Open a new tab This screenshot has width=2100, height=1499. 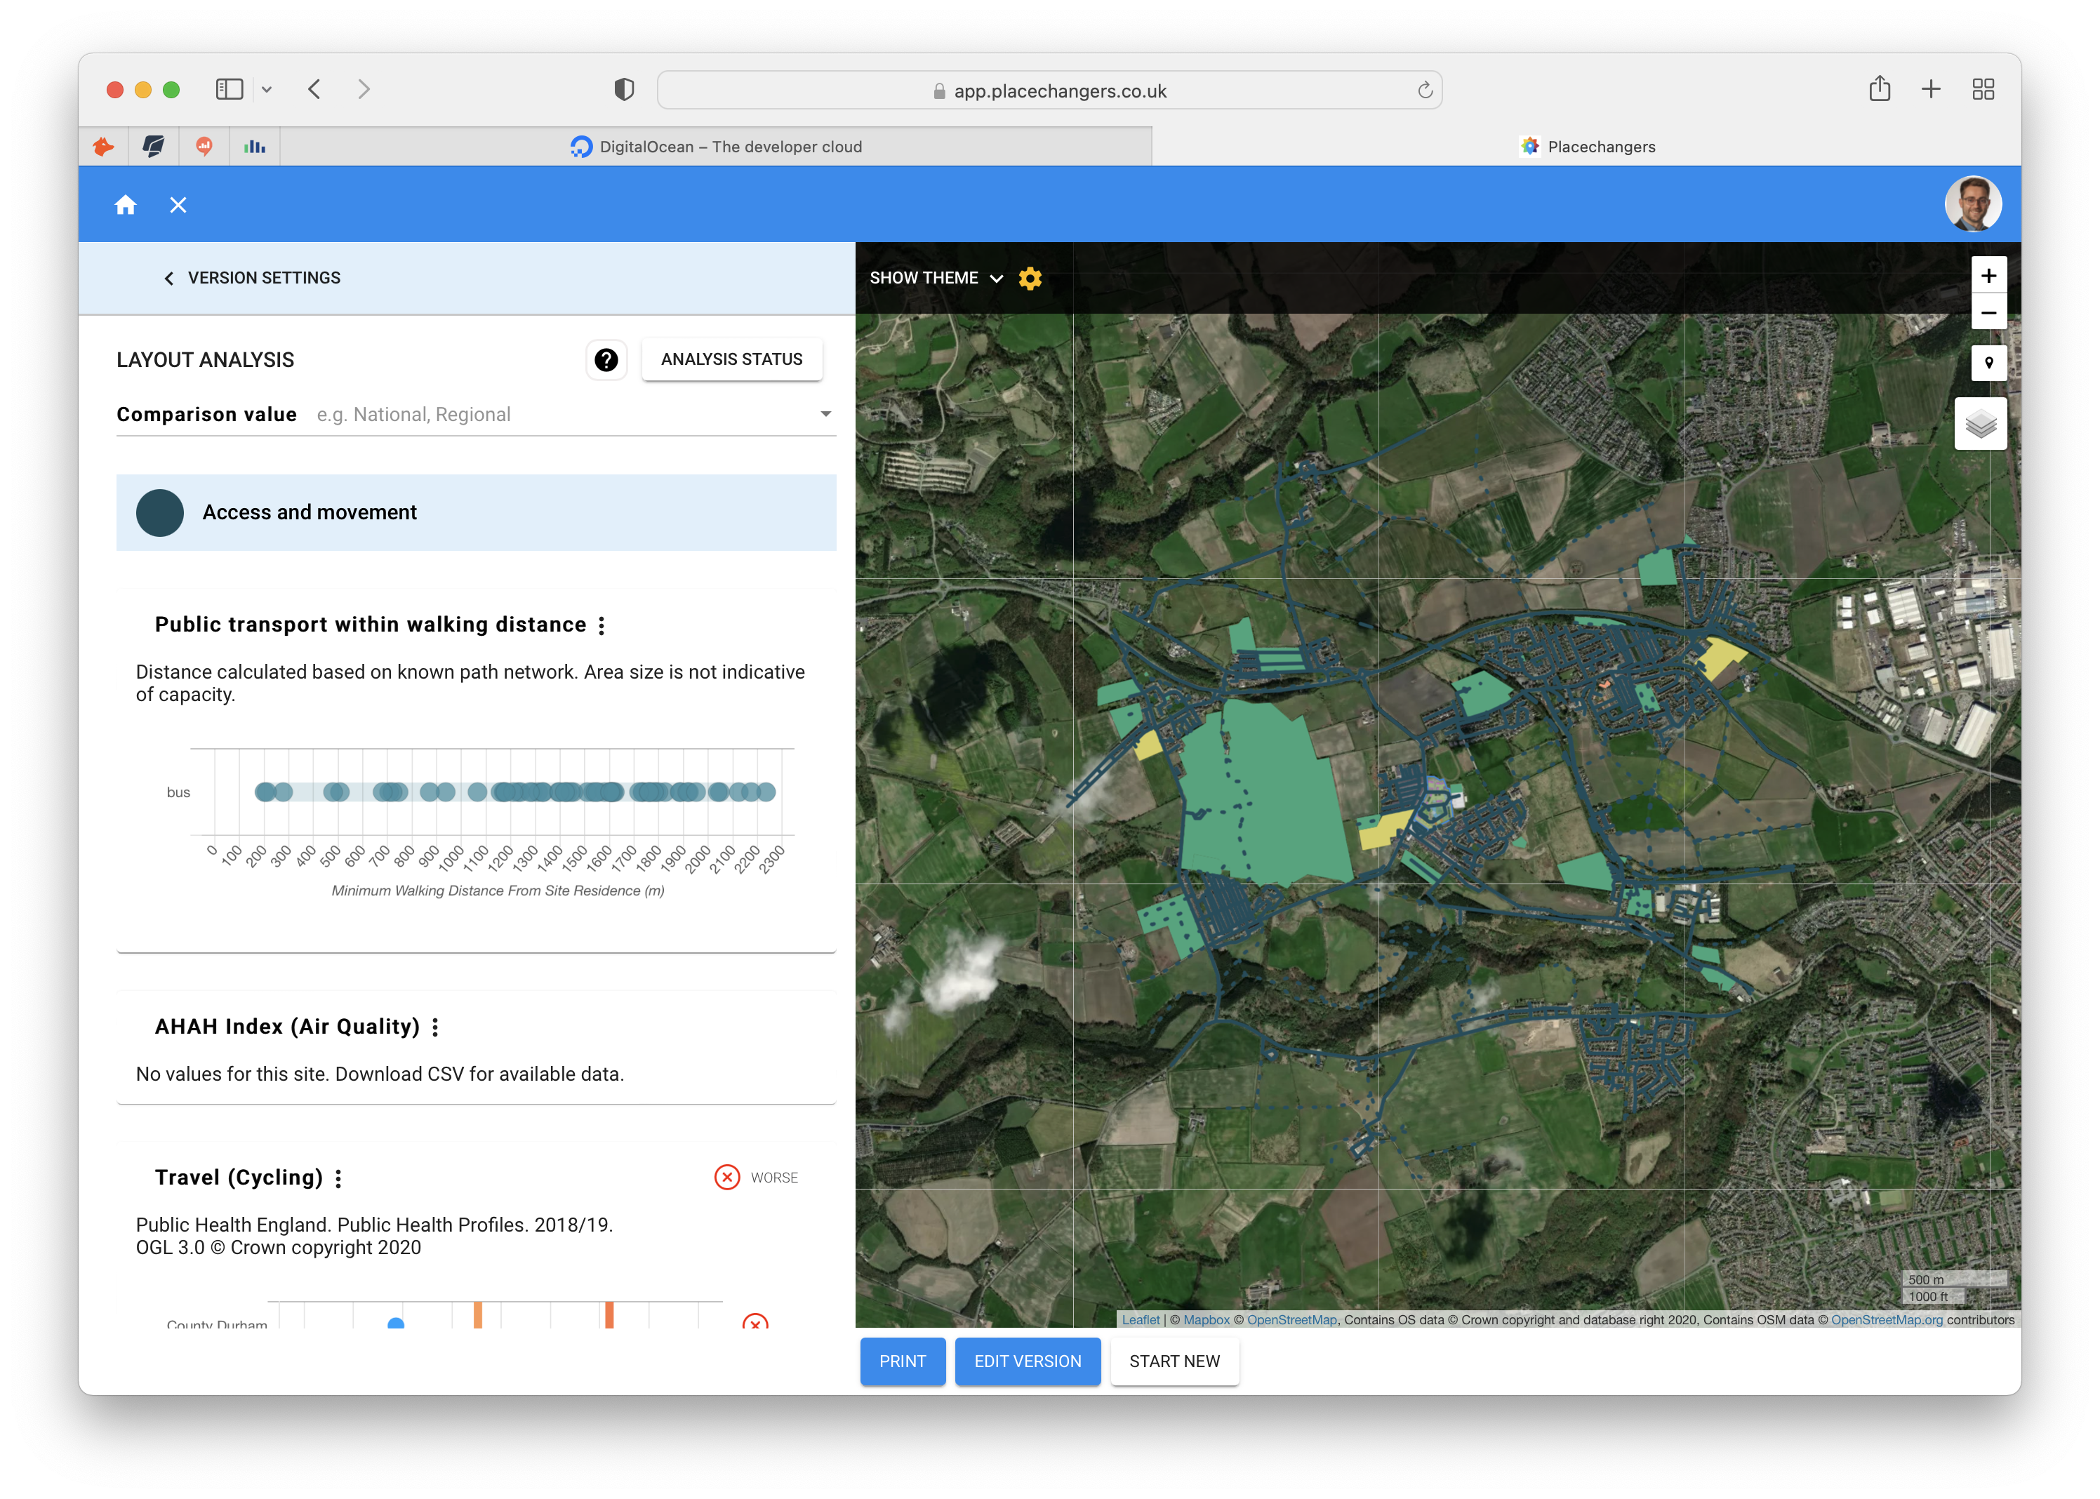point(1931,90)
